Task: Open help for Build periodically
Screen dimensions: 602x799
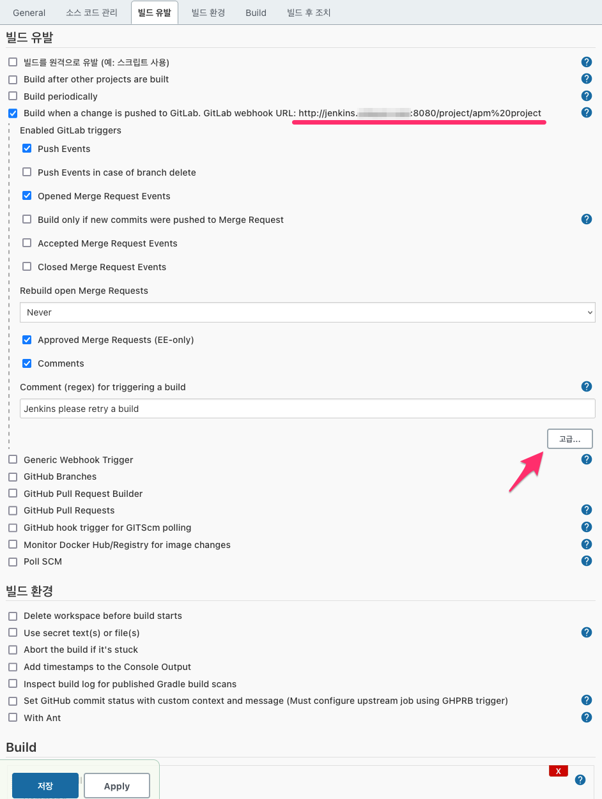Action: click(586, 96)
